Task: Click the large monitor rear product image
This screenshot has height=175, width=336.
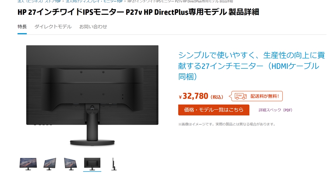Action: pos(92,96)
